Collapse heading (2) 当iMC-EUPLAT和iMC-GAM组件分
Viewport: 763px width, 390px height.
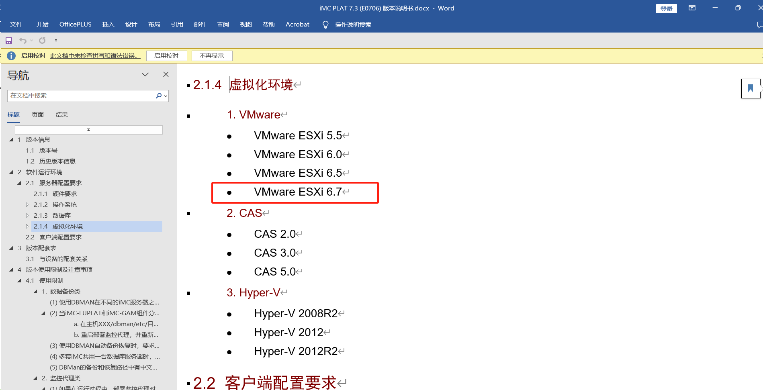(43, 313)
